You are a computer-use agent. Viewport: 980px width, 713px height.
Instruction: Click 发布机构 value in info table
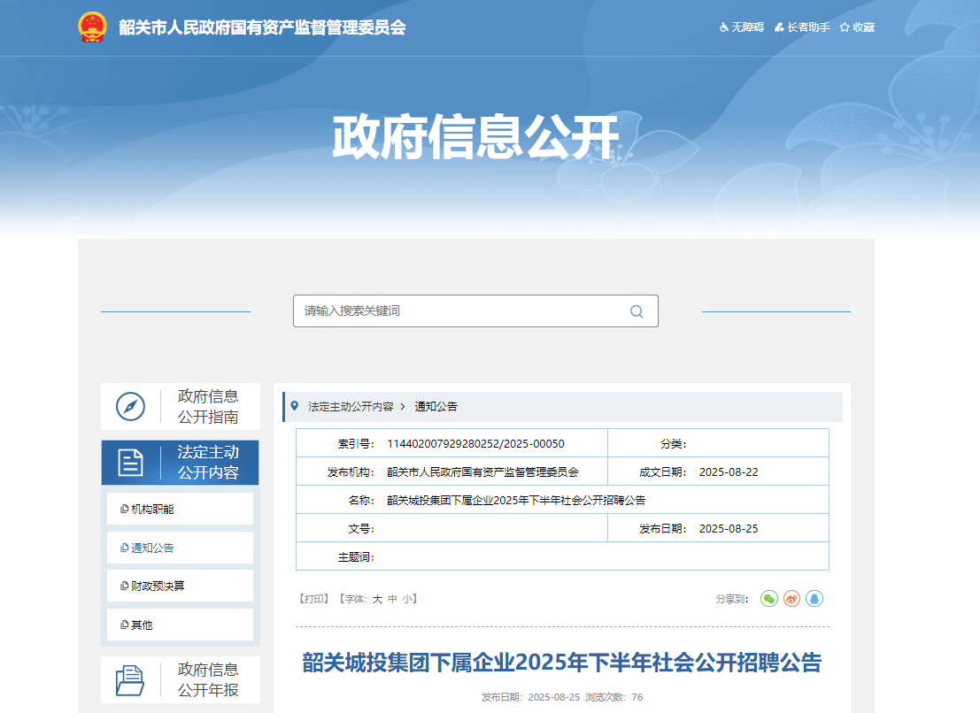[482, 472]
